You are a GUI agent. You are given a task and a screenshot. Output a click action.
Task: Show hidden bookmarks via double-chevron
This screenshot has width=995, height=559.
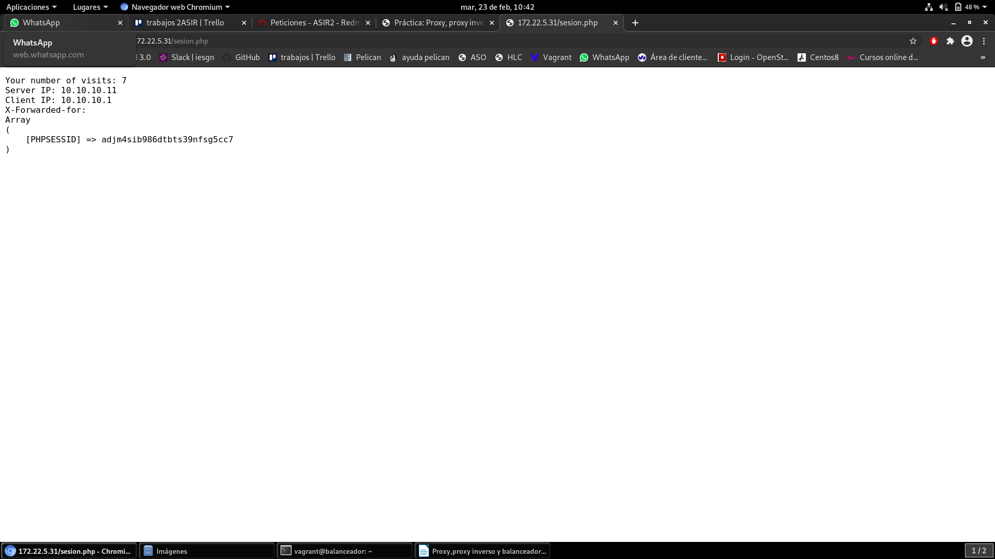click(983, 57)
